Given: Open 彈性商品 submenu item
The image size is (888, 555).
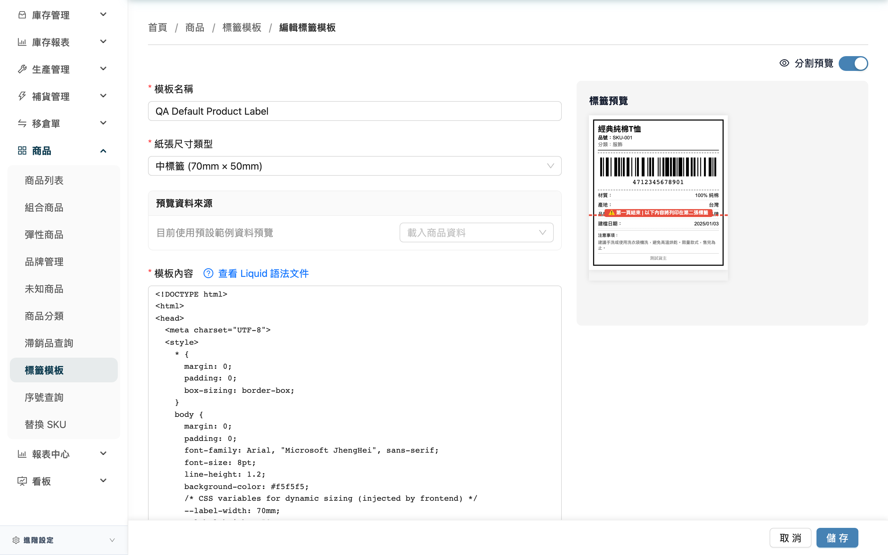Looking at the screenshot, I should [x=64, y=235].
